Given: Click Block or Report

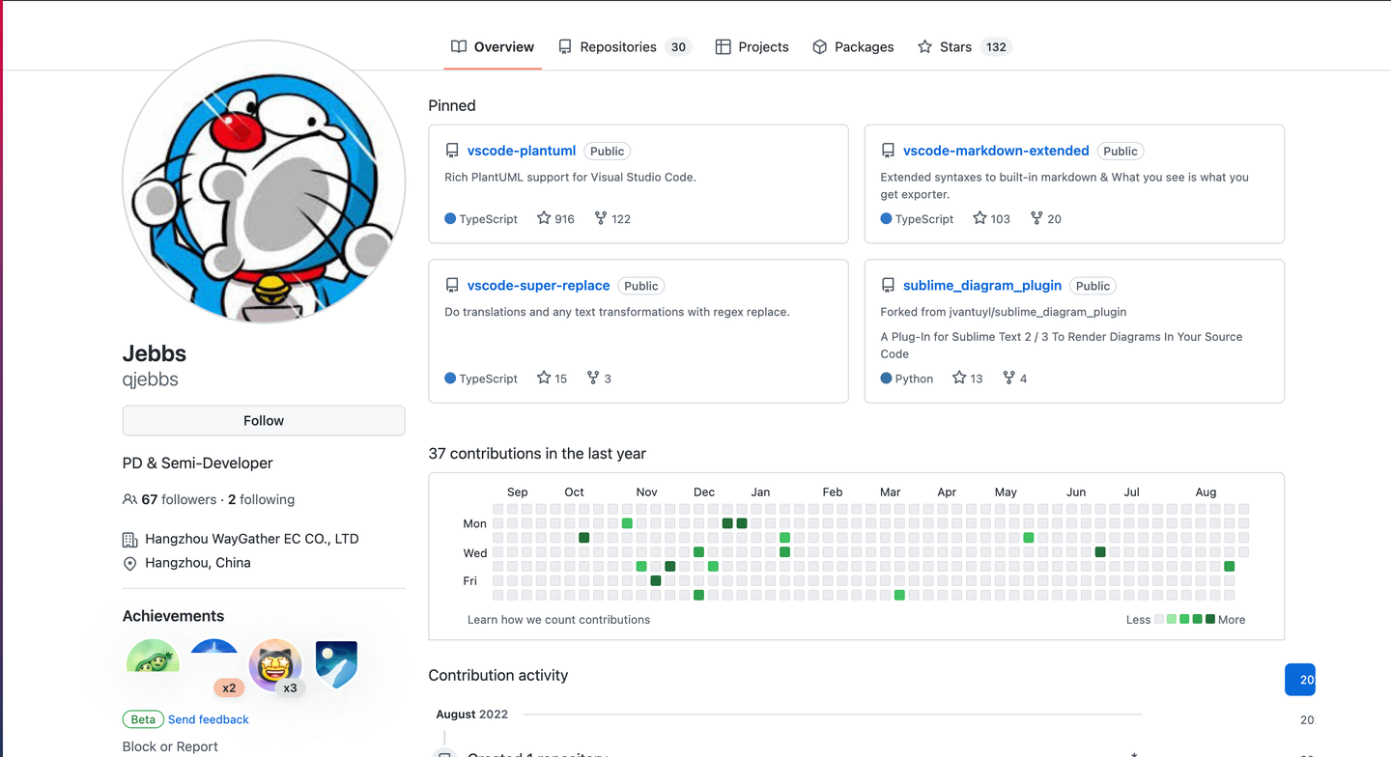Looking at the screenshot, I should coord(170,746).
